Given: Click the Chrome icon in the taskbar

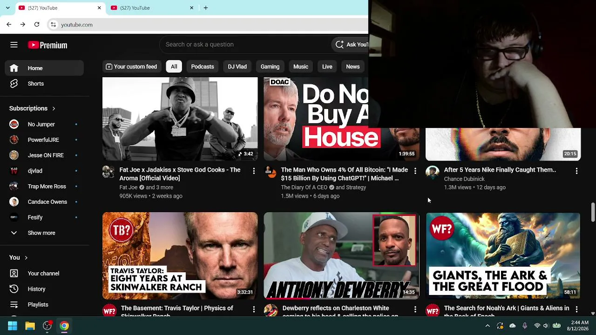Looking at the screenshot, I should tap(64, 326).
